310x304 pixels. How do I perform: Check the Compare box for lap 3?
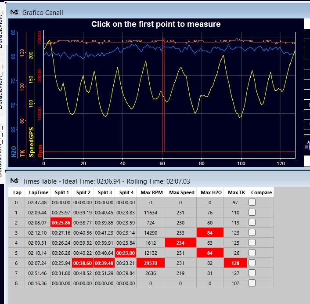pyautogui.click(x=252, y=232)
